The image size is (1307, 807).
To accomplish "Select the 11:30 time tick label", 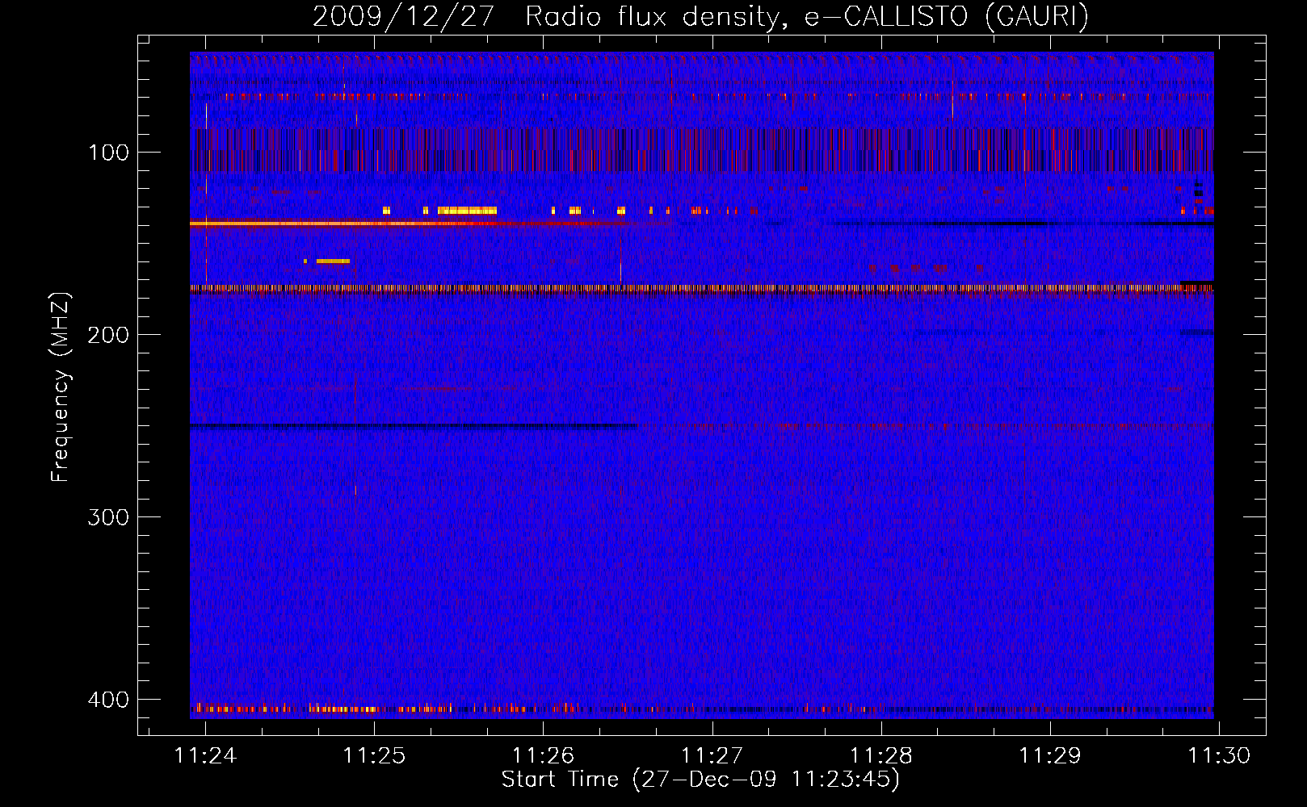I will [1218, 755].
